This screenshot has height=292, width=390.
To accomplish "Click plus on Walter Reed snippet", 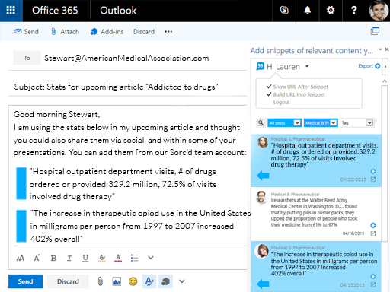I will coord(373,225).
